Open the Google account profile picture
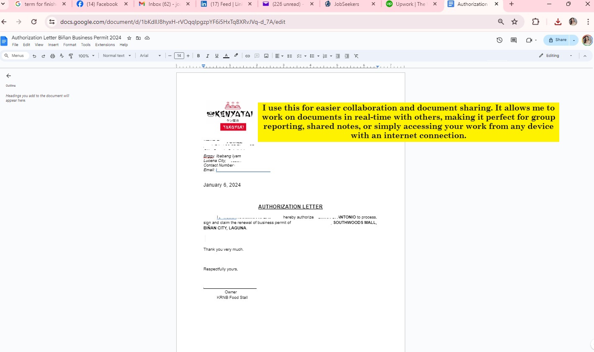This screenshot has height=352, width=594. coord(587,40)
